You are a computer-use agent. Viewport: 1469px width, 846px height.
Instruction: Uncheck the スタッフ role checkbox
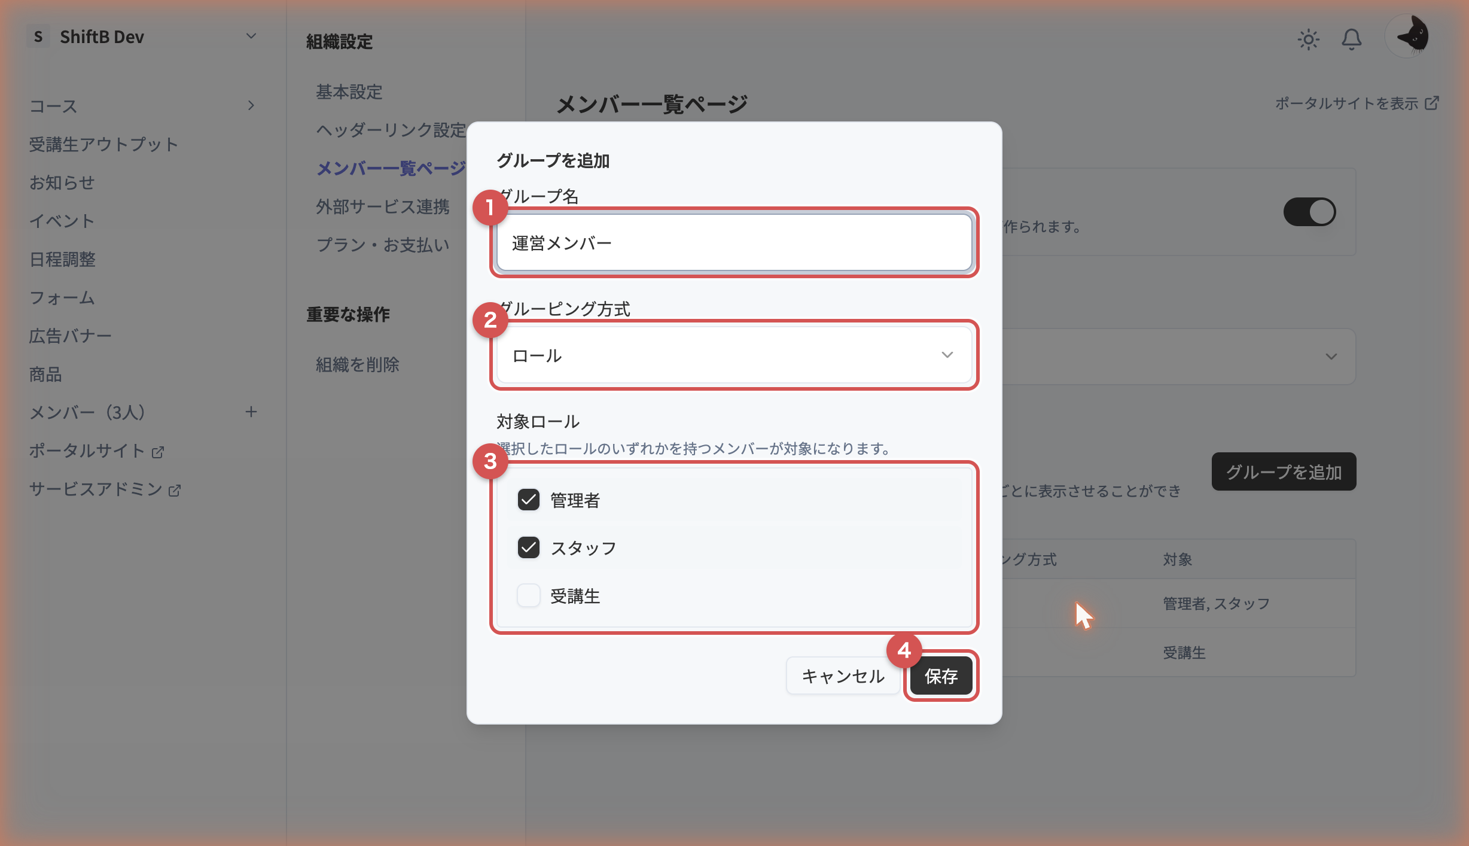click(x=529, y=547)
